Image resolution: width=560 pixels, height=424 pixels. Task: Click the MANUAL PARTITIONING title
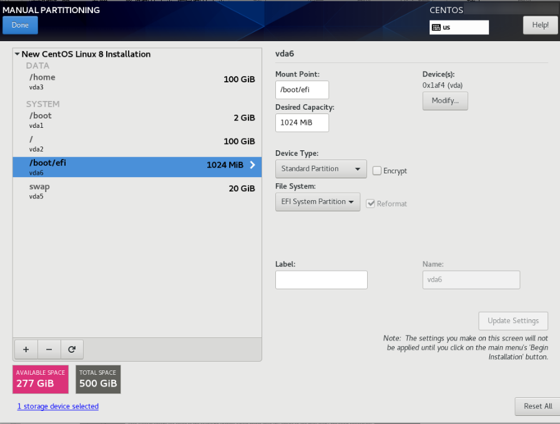51,10
